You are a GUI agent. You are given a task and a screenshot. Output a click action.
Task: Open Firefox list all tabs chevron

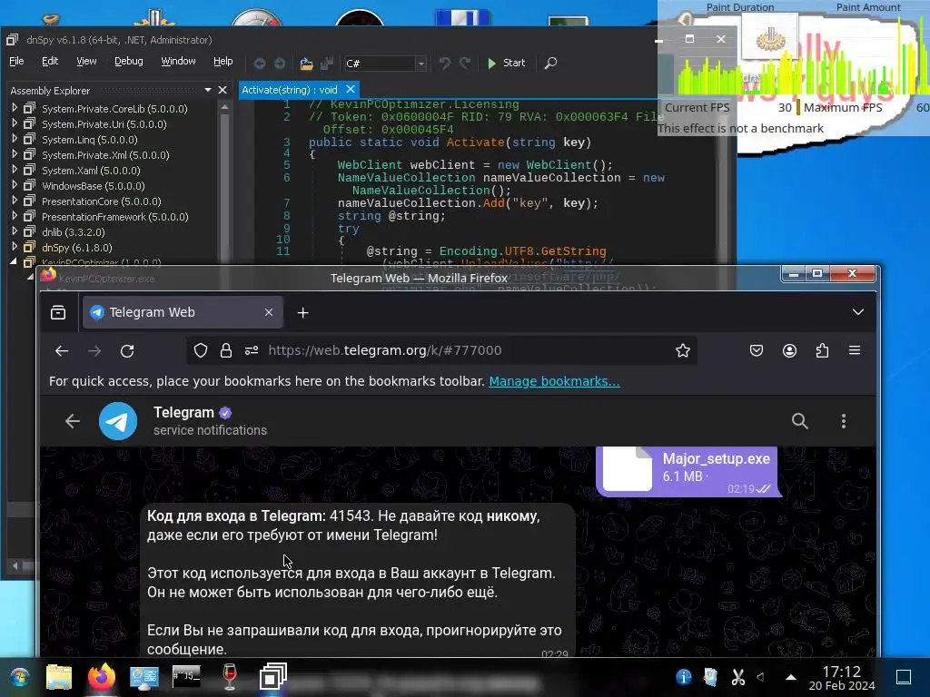point(857,312)
